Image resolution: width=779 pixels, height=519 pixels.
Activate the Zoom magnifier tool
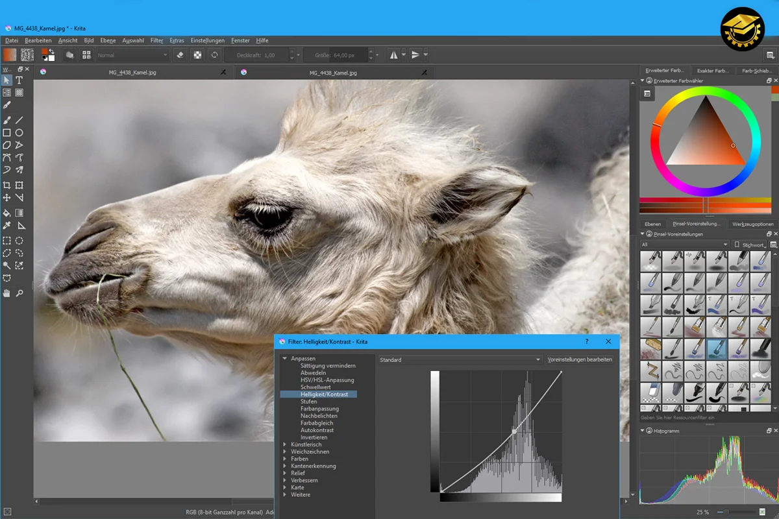coord(19,293)
